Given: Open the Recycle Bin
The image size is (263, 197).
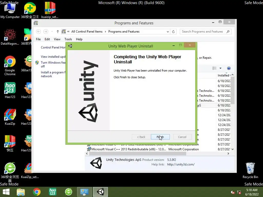Looking at the screenshot, I should [x=250, y=170].
